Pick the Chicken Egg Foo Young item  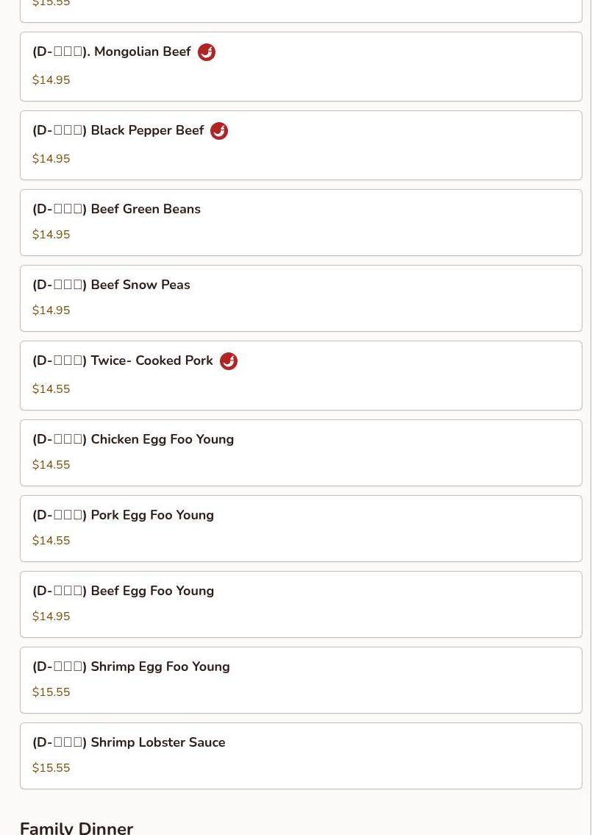133,440
